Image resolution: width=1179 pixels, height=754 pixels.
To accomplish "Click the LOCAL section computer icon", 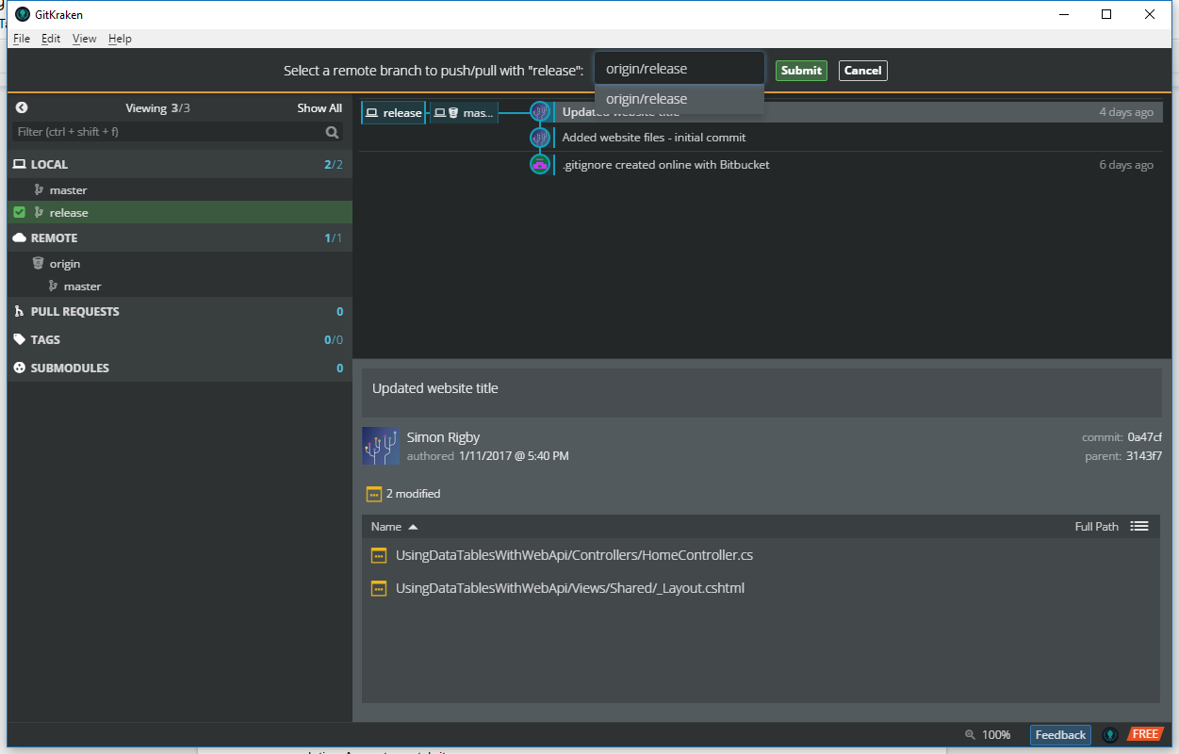I will click(x=19, y=164).
